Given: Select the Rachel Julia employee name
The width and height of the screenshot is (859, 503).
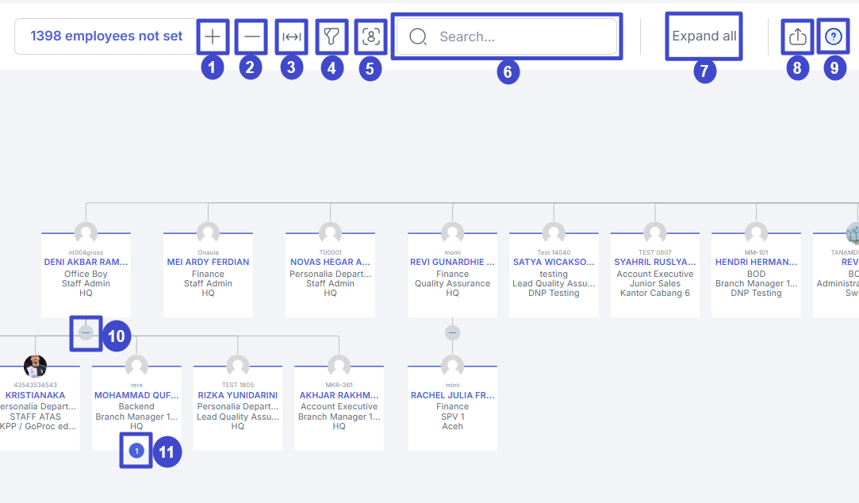Looking at the screenshot, I should coord(452,395).
